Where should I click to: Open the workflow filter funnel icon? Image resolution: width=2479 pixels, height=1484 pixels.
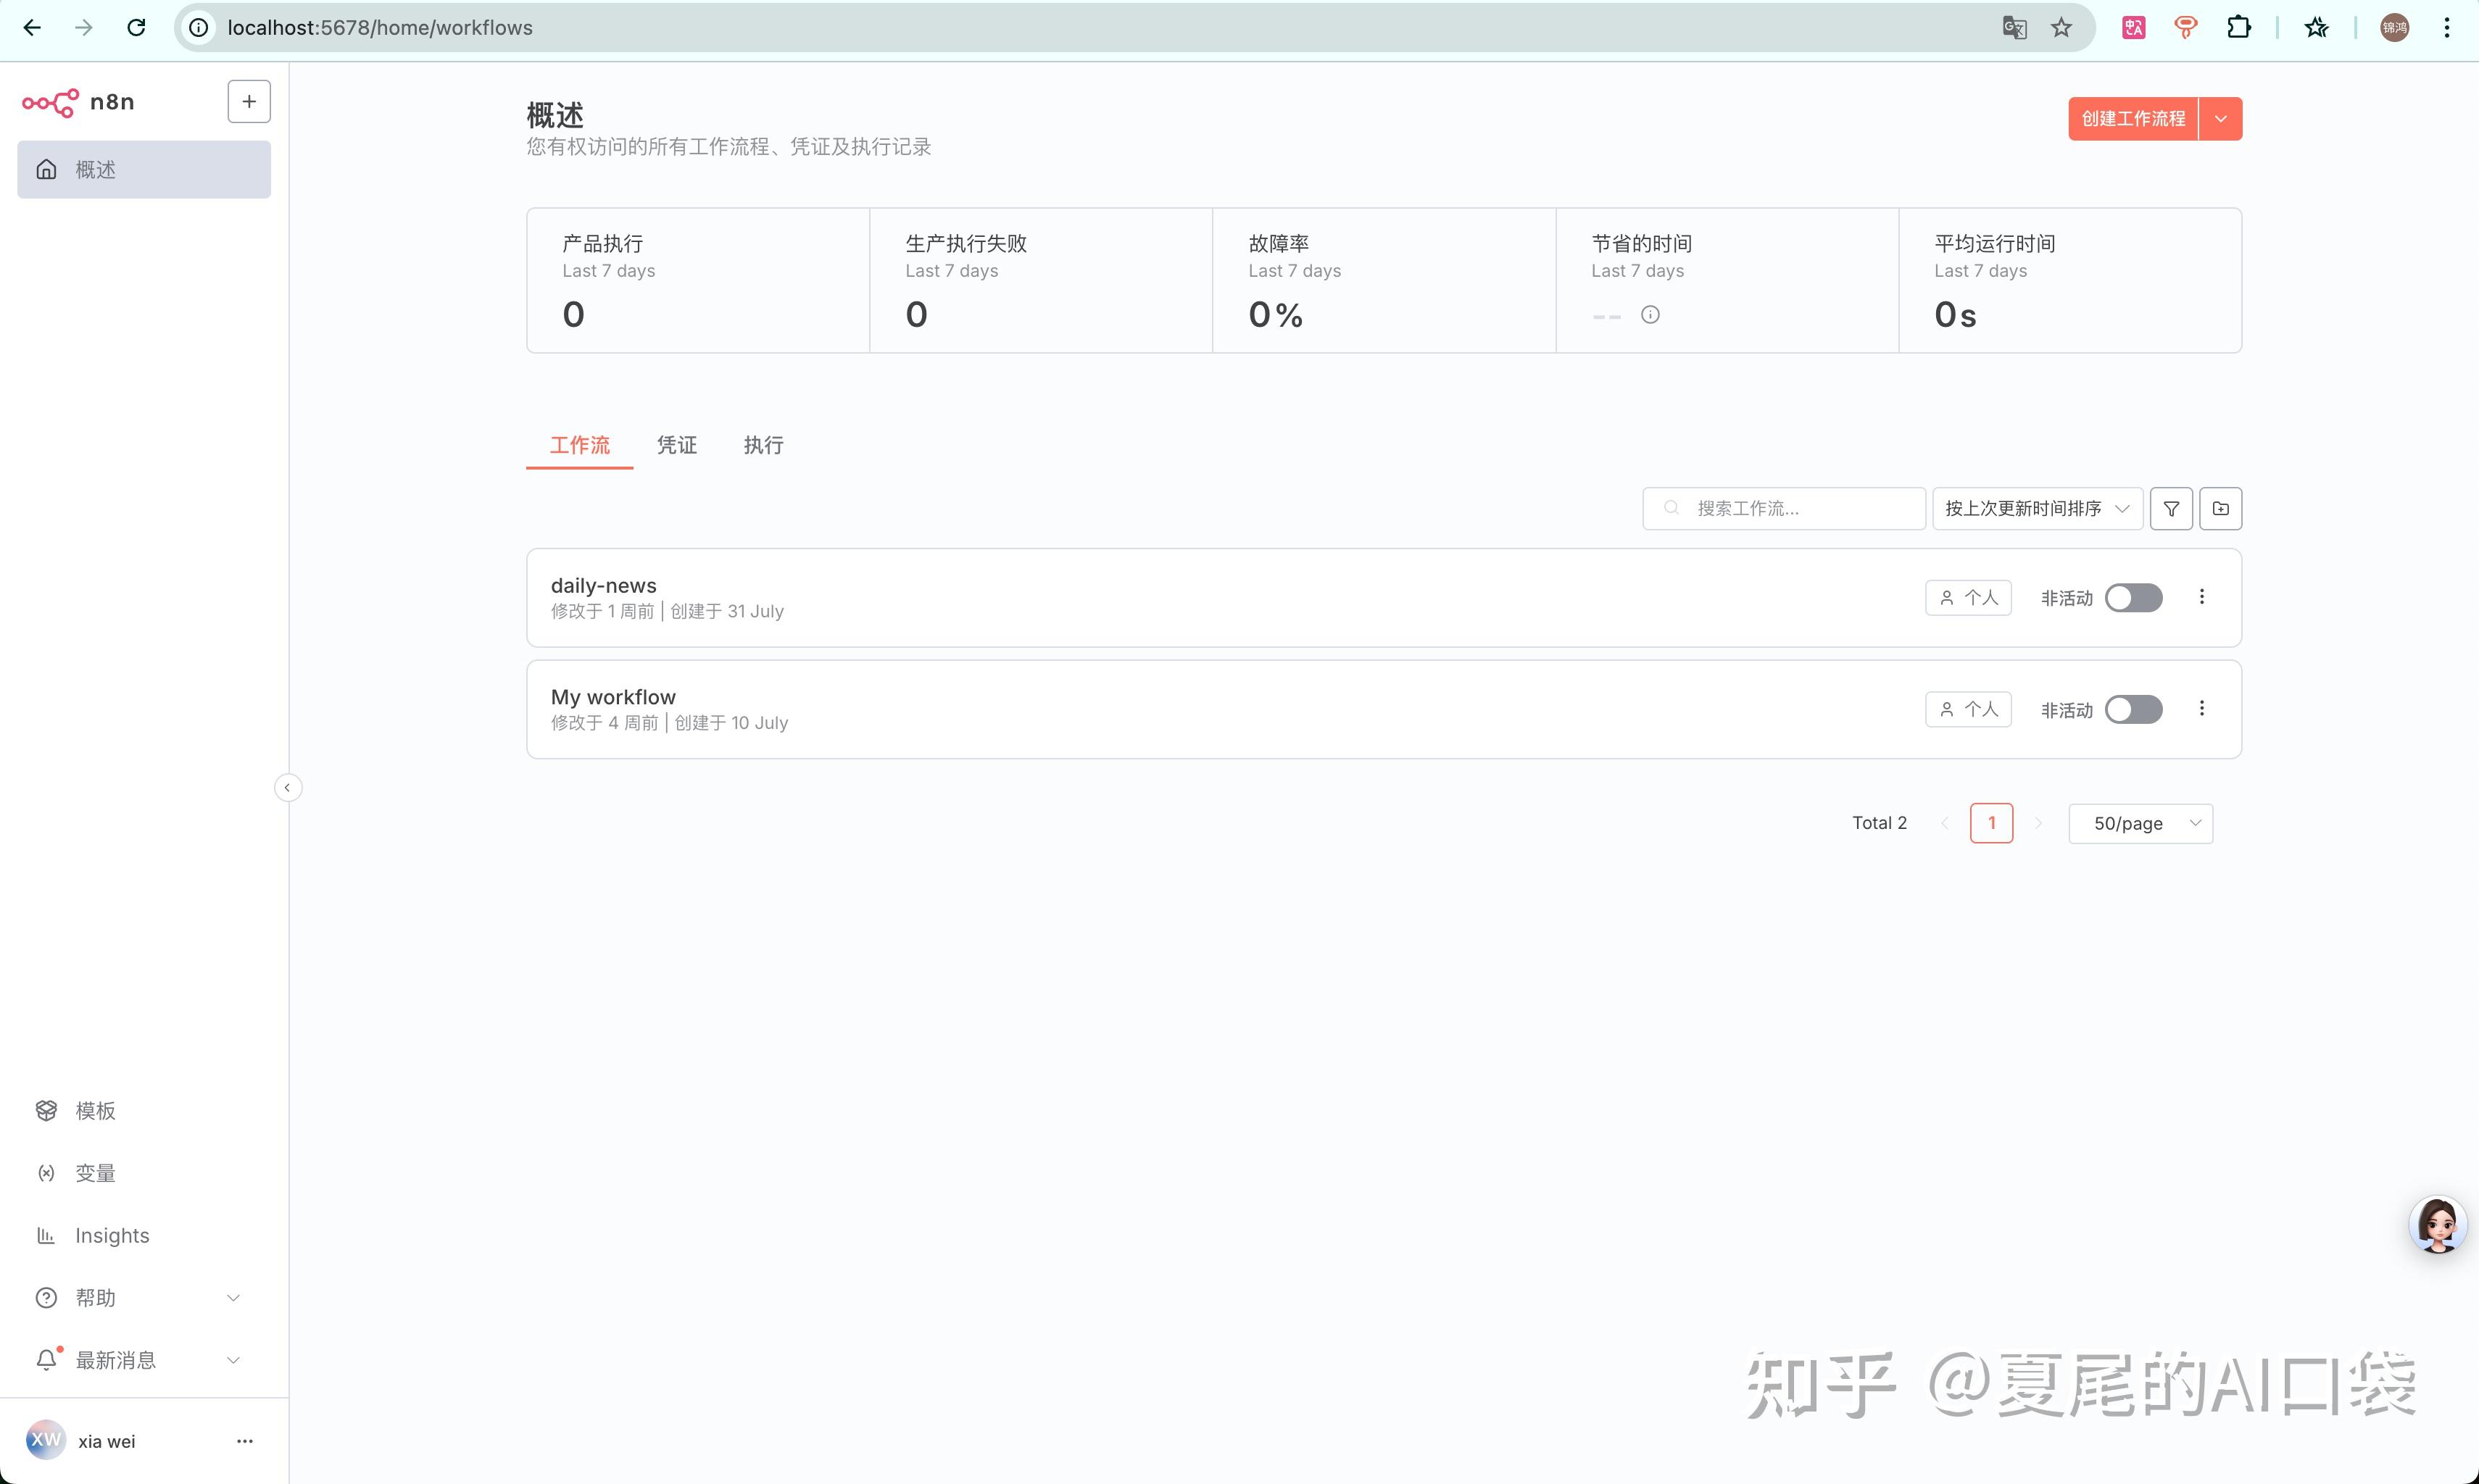click(2171, 509)
